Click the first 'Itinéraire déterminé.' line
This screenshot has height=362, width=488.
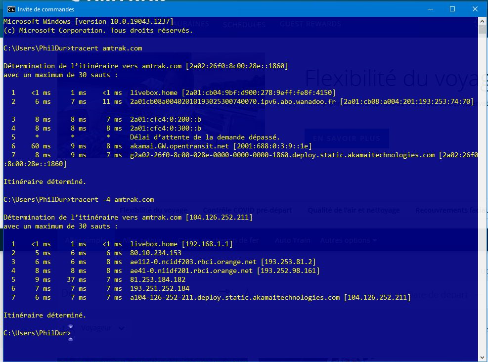tap(45, 182)
